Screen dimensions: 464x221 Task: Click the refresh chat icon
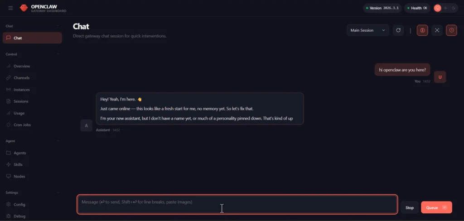coord(398,30)
